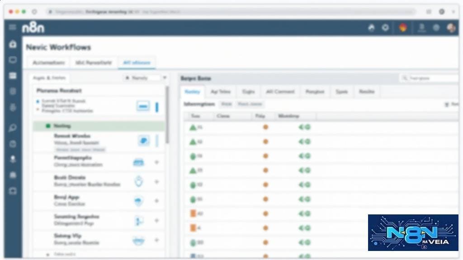Screen dimensions: 463x260
Task: Select the tab above the left list panel
Action: pos(49,78)
